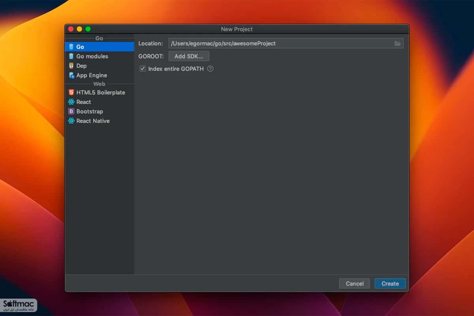Show help for Index entire GOPATH
Screen dimensions: 474x316
(x=210, y=69)
